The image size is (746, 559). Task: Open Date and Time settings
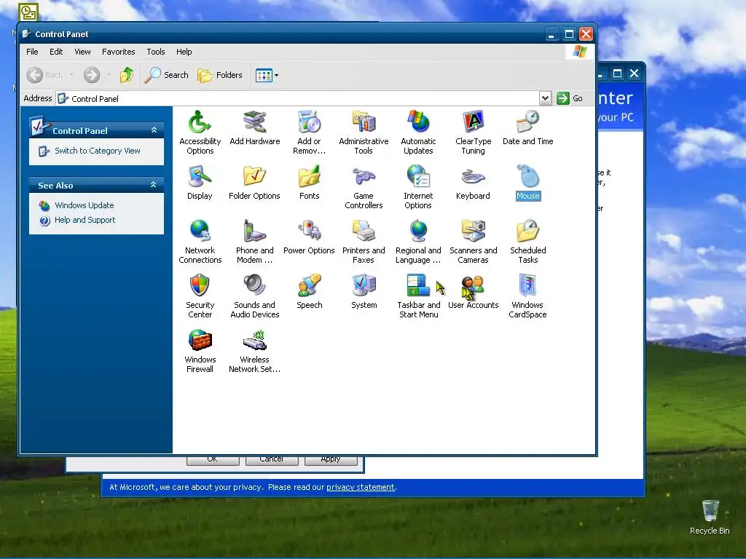click(527, 127)
